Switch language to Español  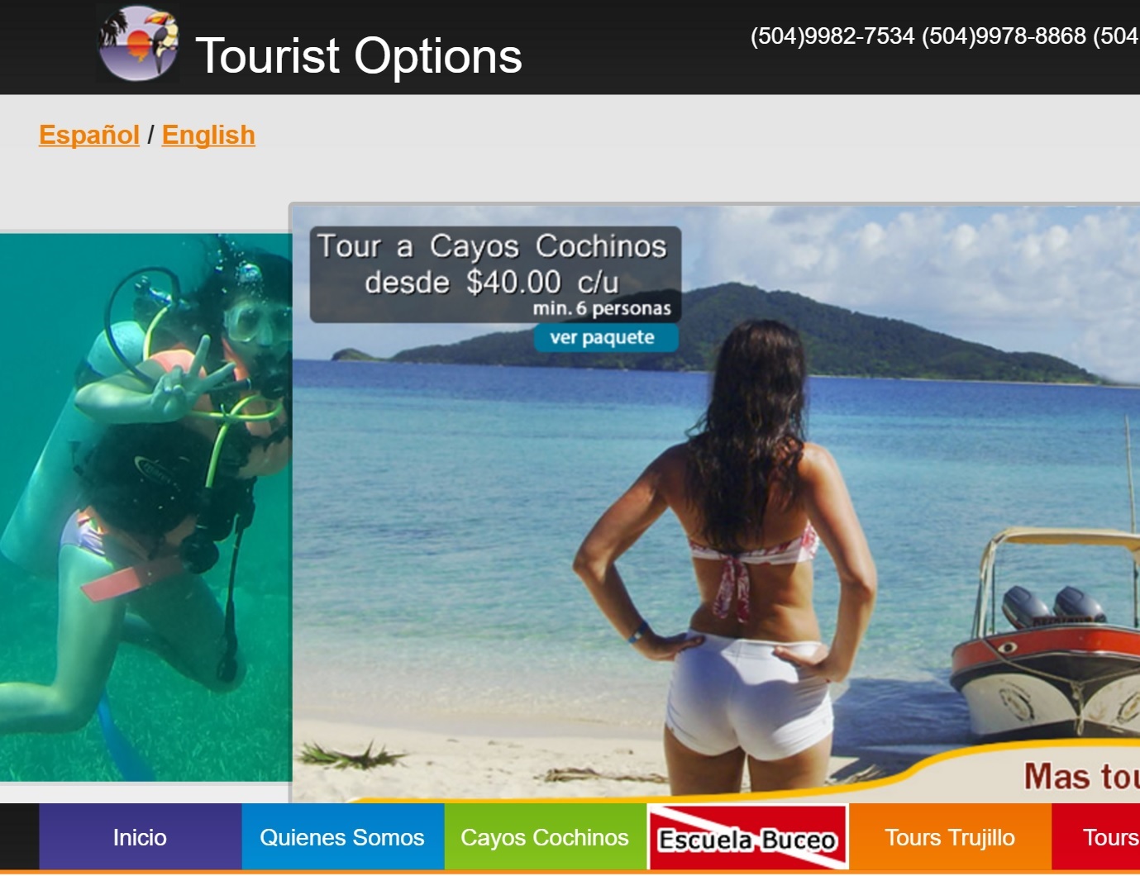[89, 135]
